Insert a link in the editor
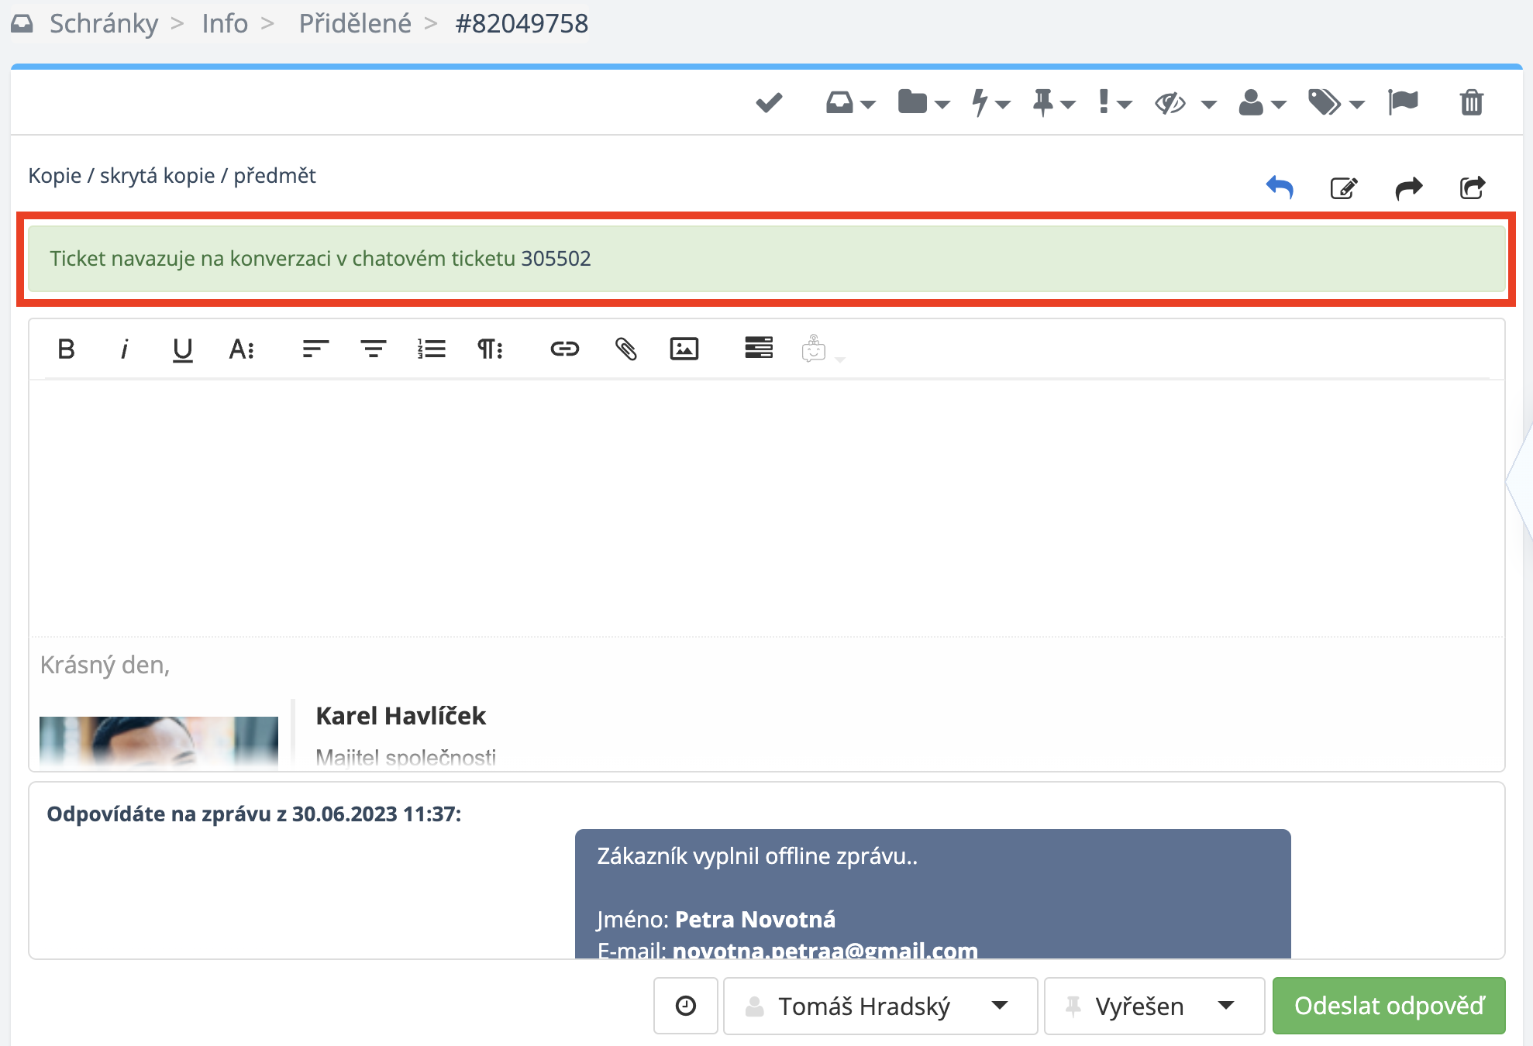This screenshot has width=1533, height=1046. pos(564,349)
